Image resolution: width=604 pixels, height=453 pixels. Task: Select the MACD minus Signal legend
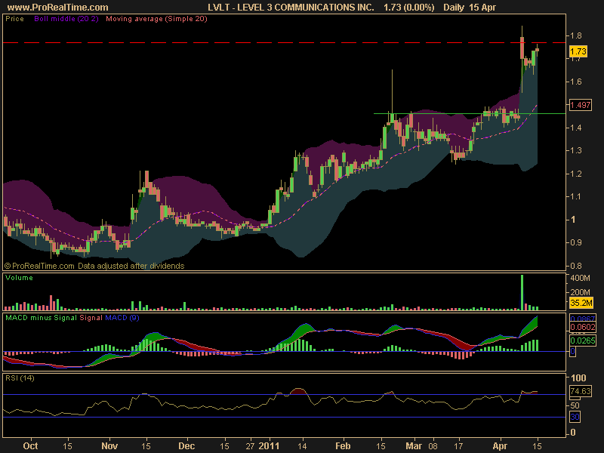pos(41,318)
